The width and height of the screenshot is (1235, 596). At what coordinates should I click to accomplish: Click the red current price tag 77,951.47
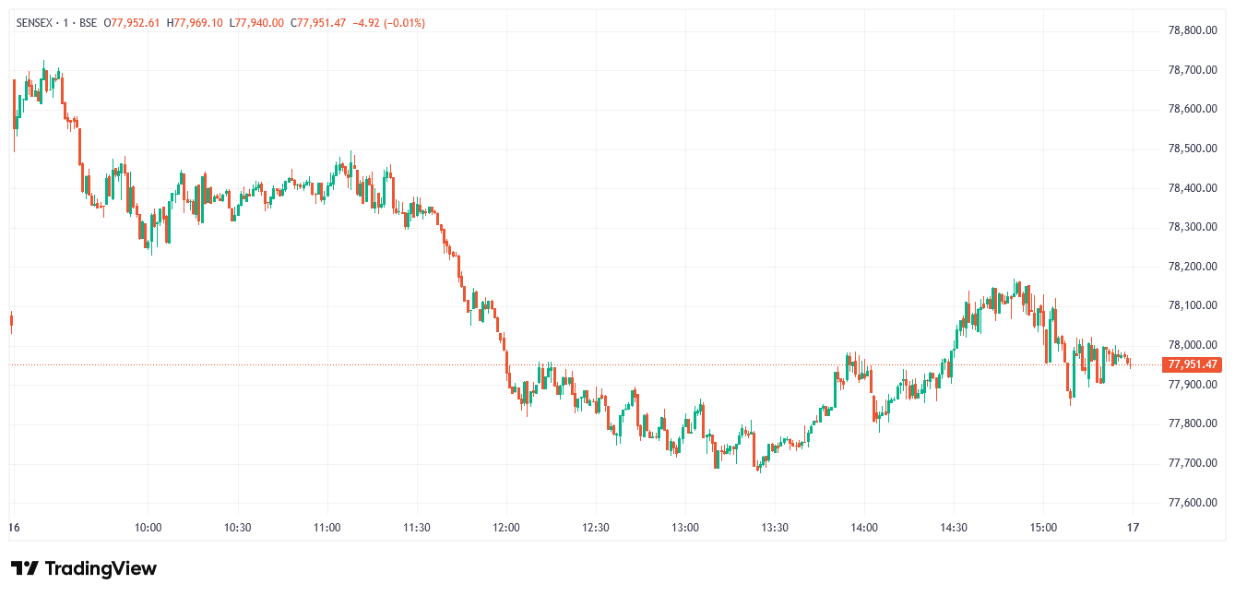[1193, 364]
